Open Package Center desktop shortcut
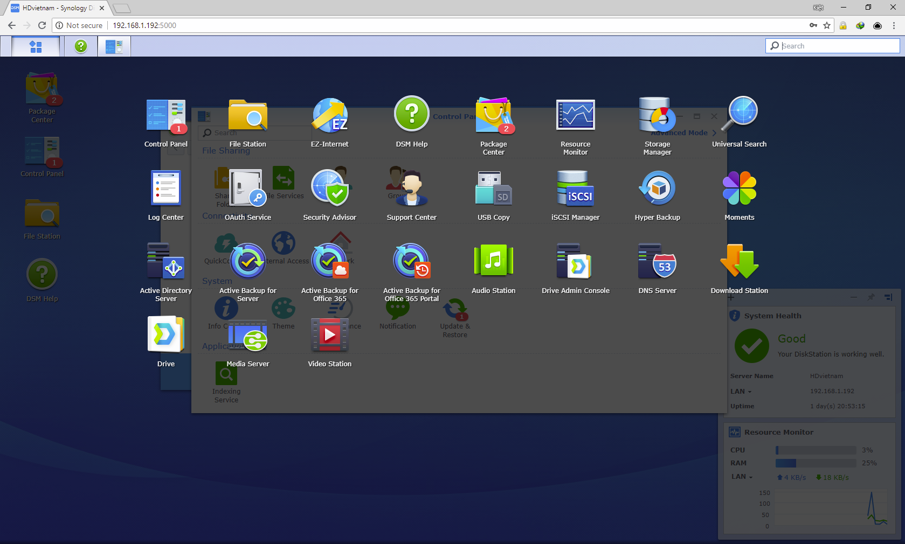This screenshot has width=905, height=544. tap(42, 98)
